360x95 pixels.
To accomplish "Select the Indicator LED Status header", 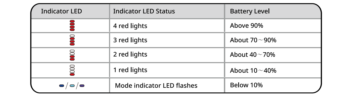I will pyautogui.click(x=144, y=12).
